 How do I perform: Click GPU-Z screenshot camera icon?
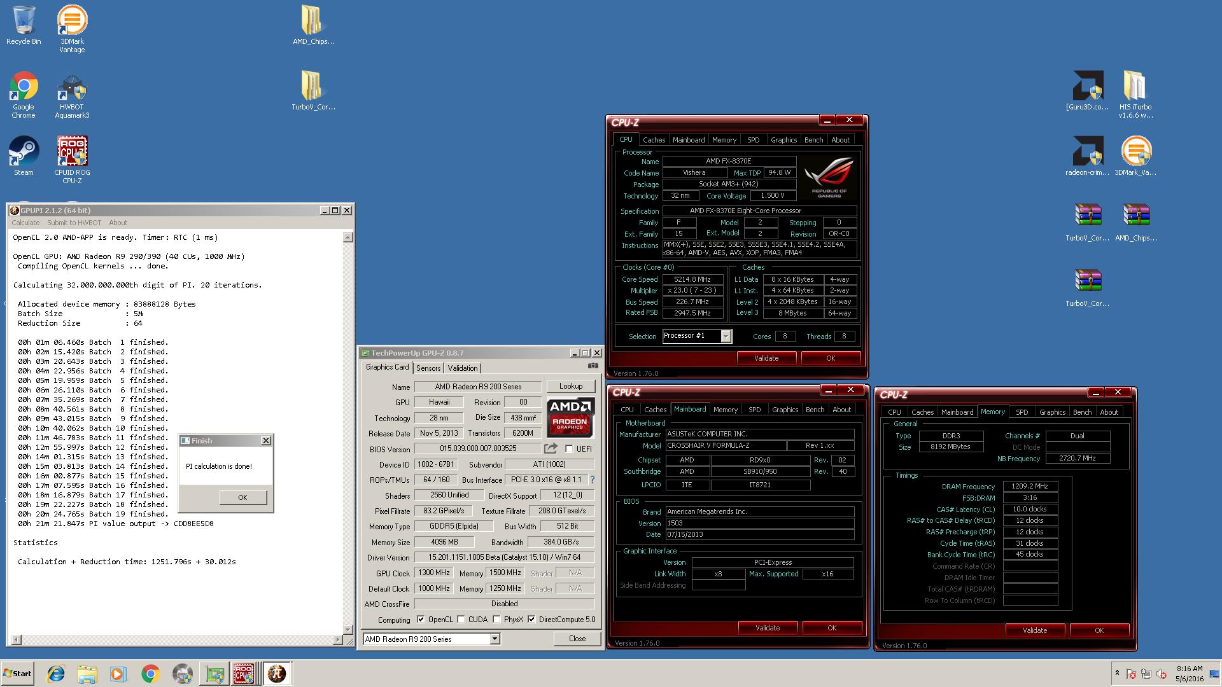tap(593, 366)
